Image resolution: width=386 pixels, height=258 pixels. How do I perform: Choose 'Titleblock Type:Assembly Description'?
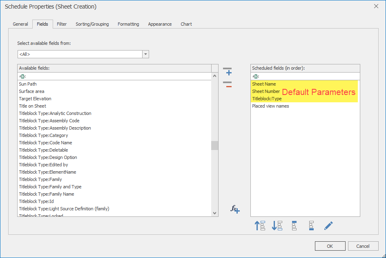(114, 128)
